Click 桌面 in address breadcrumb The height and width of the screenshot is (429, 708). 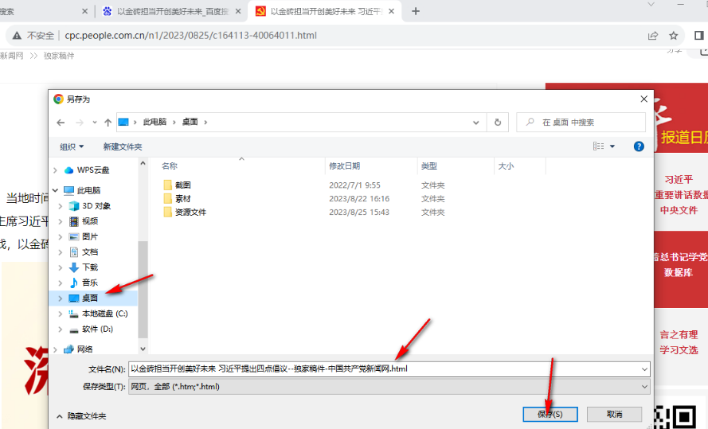[x=190, y=123]
